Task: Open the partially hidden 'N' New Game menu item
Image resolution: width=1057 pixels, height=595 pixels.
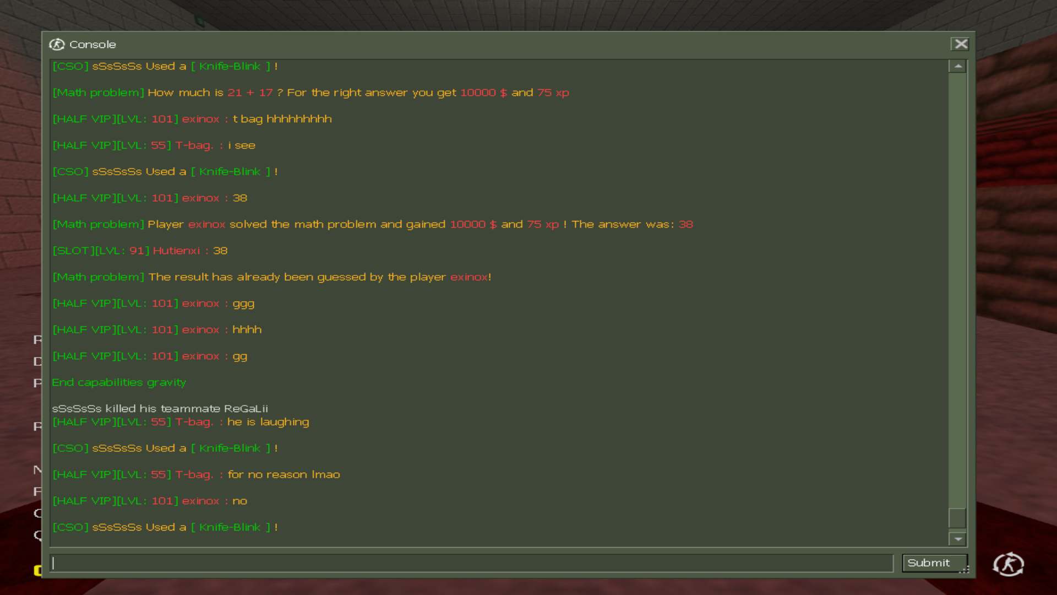Action: 37,470
